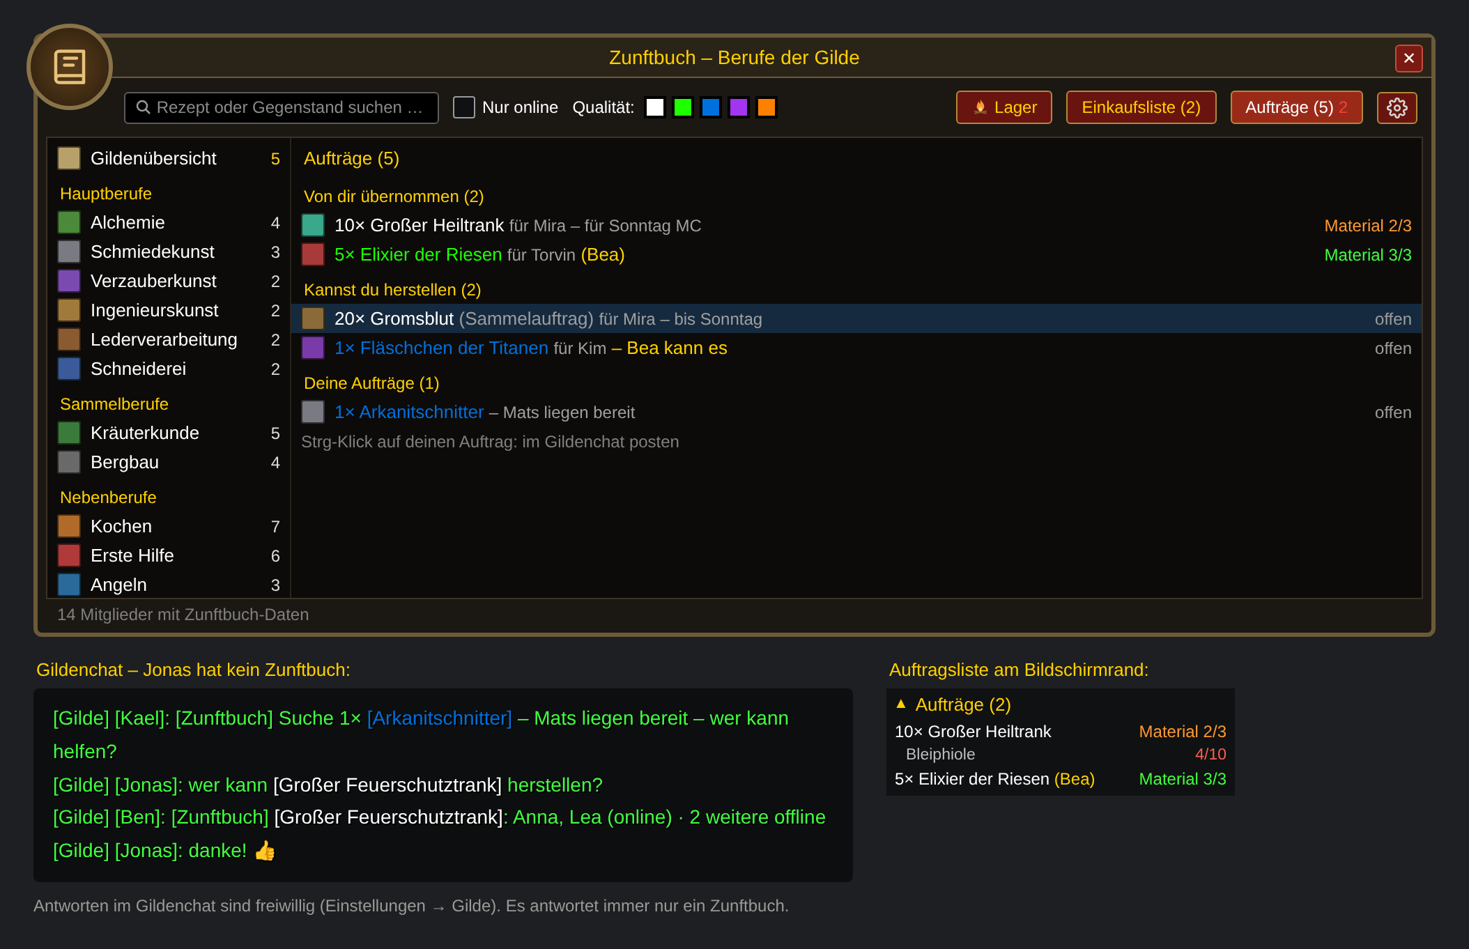Click the Lederverarbeitung profession icon
The height and width of the screenshot is (949, 1469).
pos(69,340)
